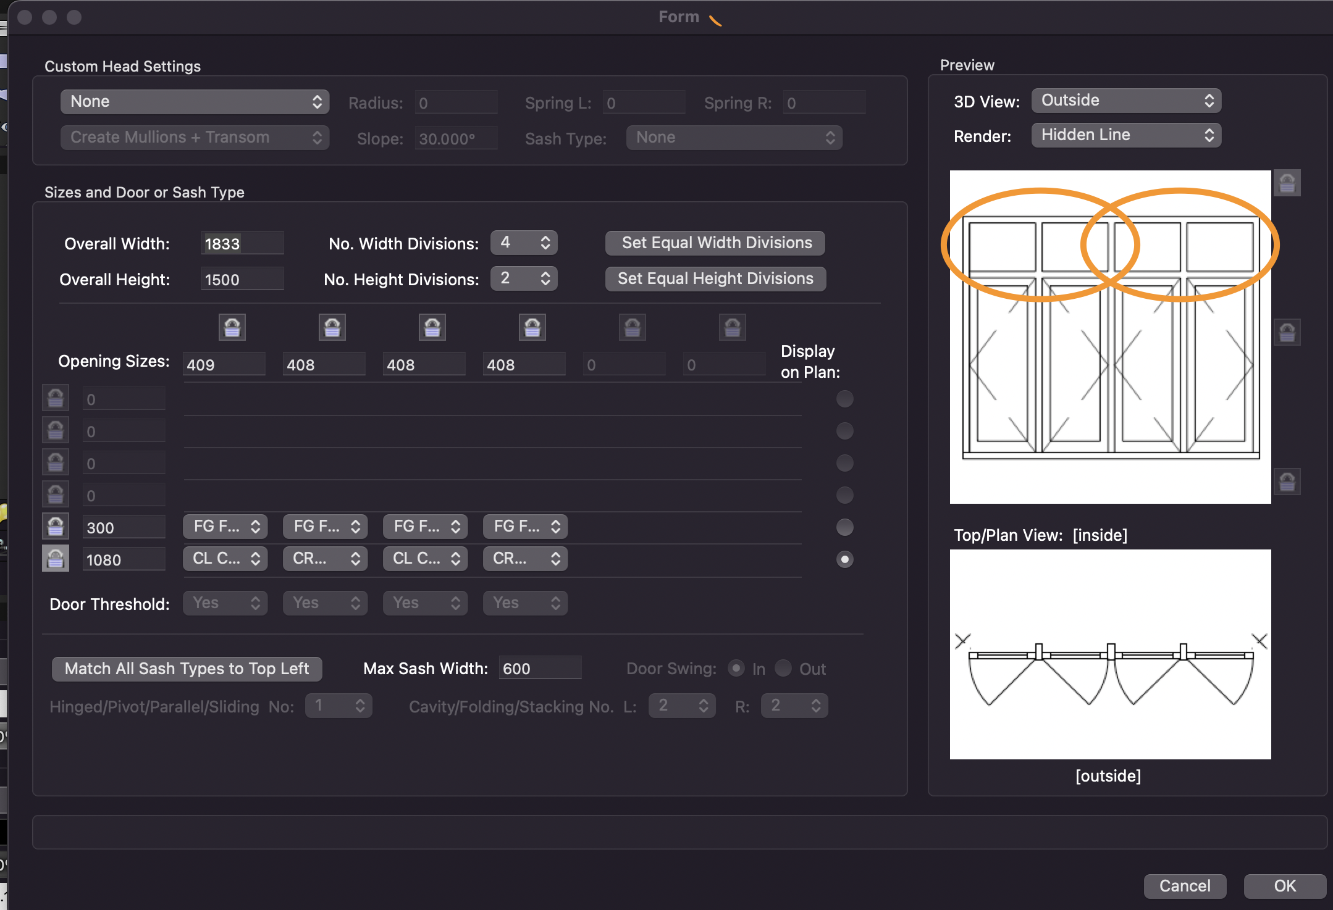Click the padlock on the preview's right edge

point(1287,332)
